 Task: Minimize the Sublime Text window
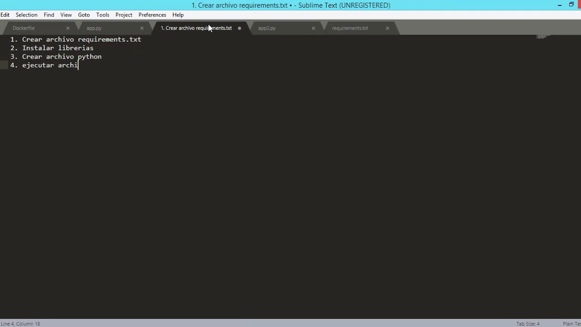[x=560, y=5]
